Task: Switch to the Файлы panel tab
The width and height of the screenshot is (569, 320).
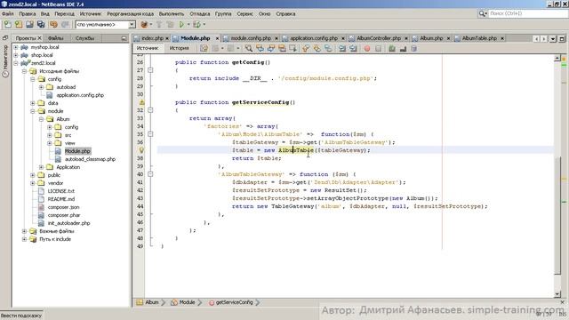Action: (x=56, y=38)
